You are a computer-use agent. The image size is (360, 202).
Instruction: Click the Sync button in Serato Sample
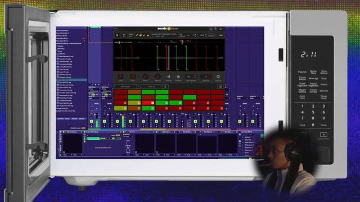click(x=210, y=35)
